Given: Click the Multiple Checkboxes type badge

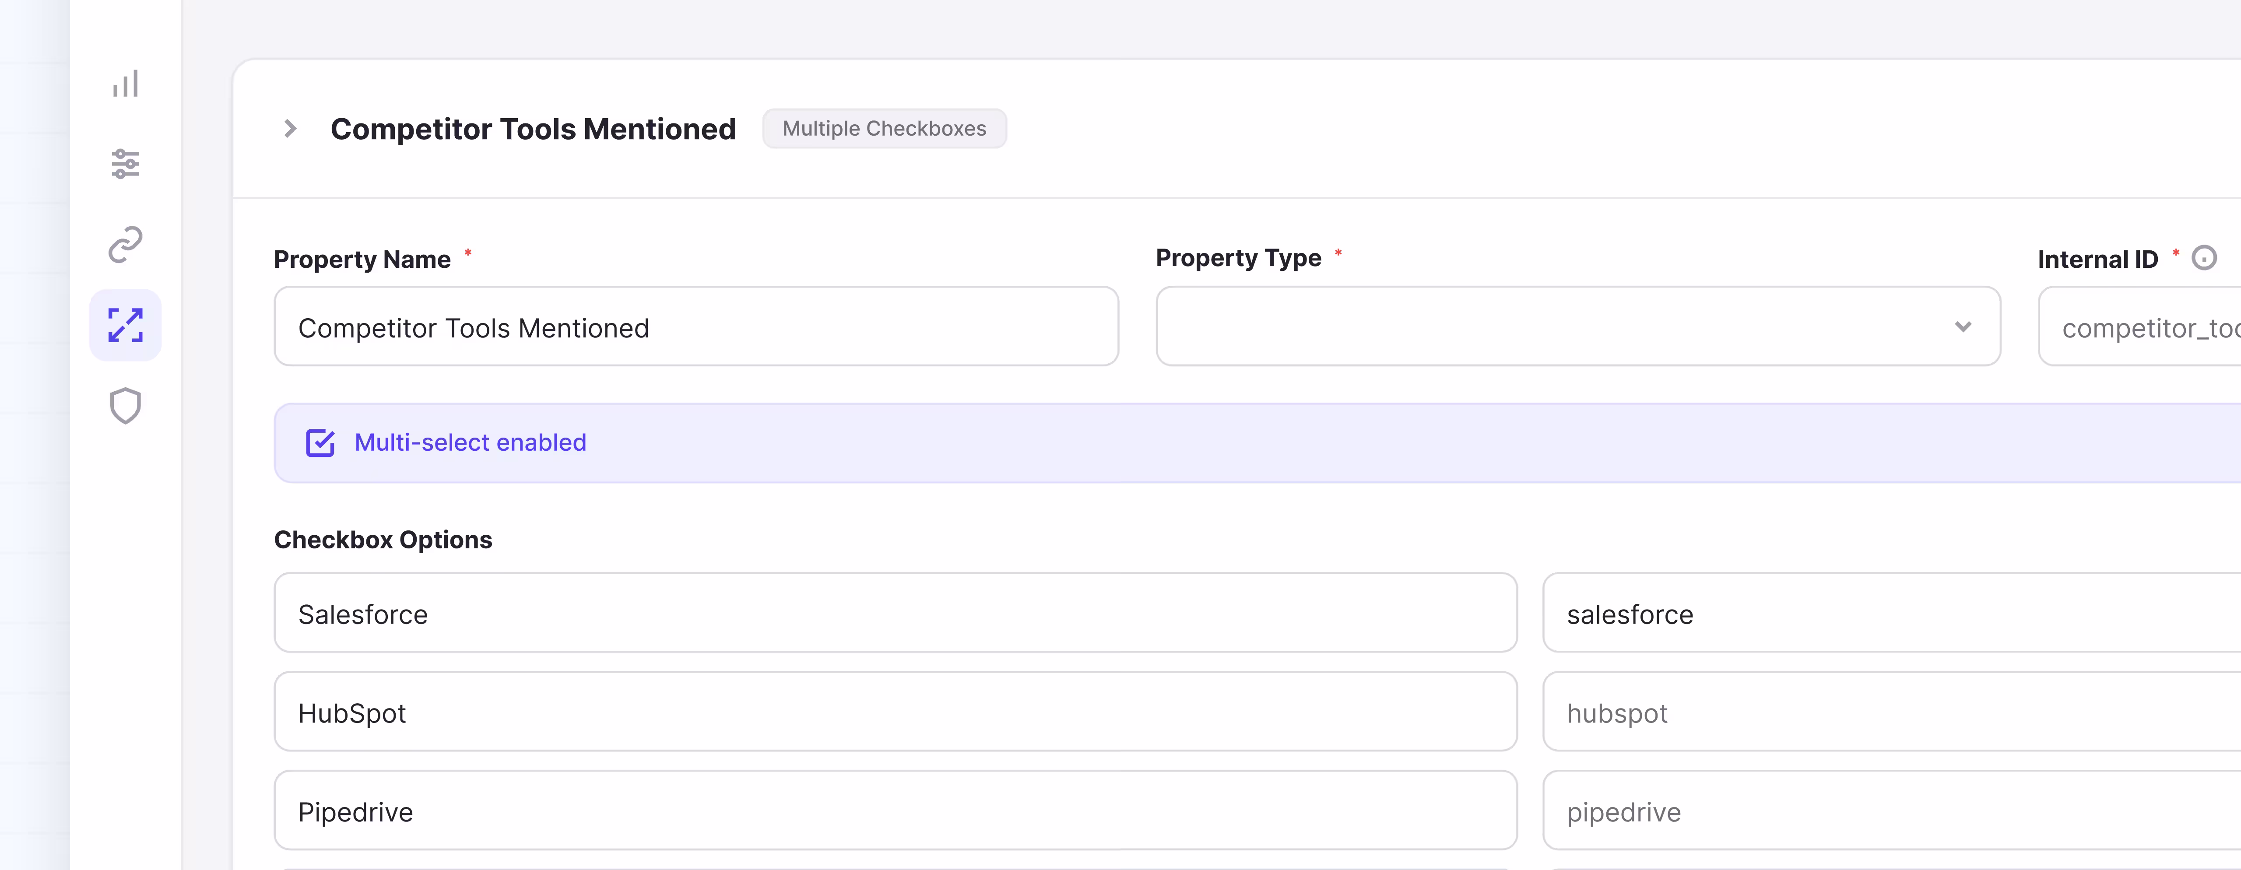Looking at the screenshot, I should 884,129.
